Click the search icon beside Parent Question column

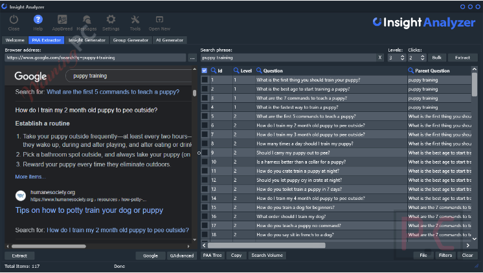pos(410,71)
